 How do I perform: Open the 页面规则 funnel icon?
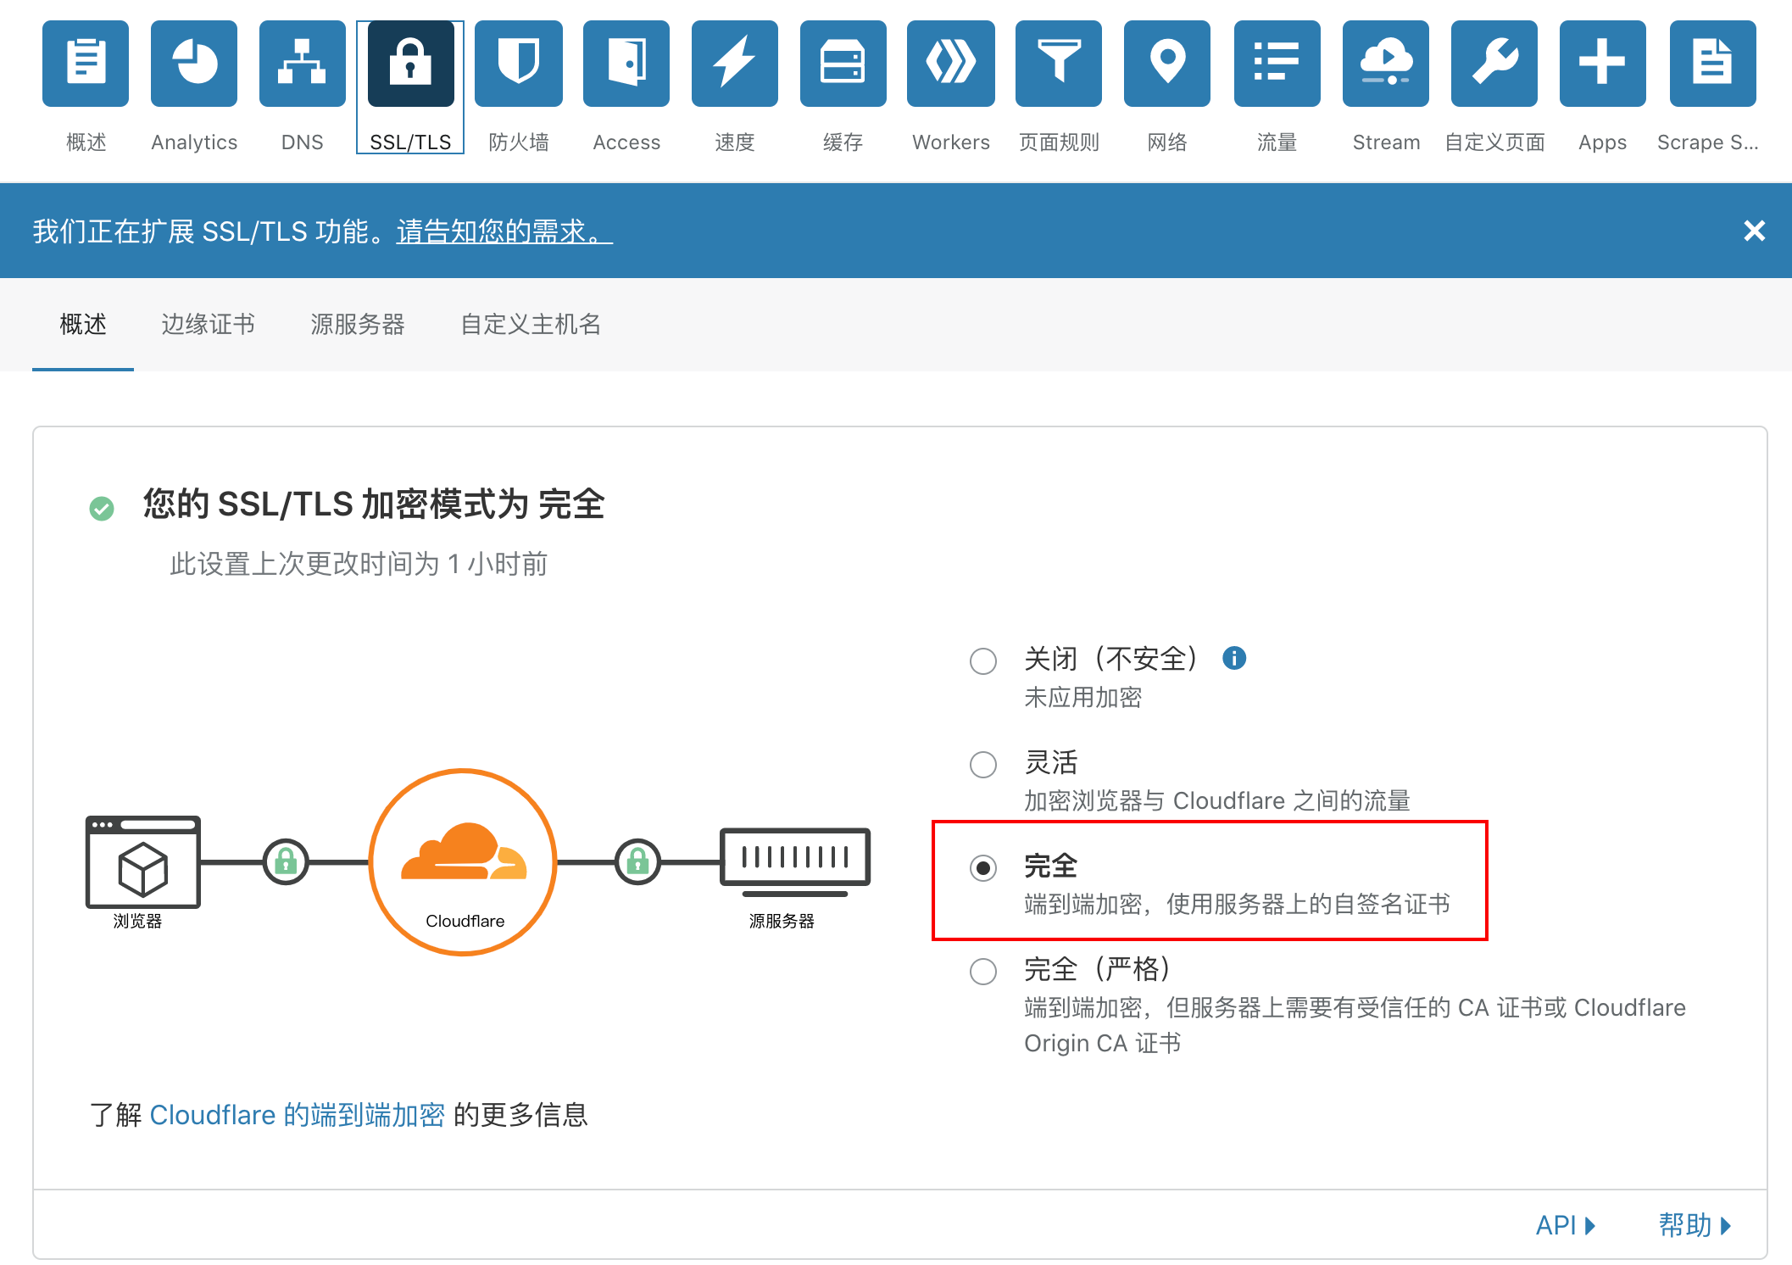(1059, 64)
